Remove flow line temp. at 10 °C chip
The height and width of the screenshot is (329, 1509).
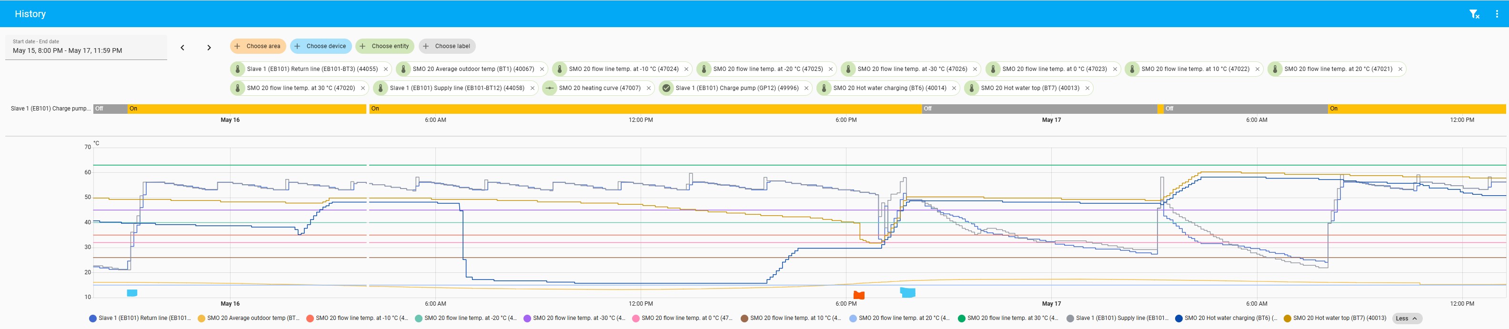click(x=1257, y=69)
